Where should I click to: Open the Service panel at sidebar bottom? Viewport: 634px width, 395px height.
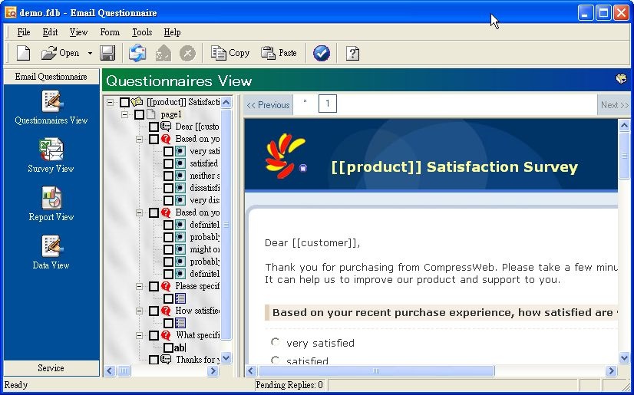(x=51, y=368)
